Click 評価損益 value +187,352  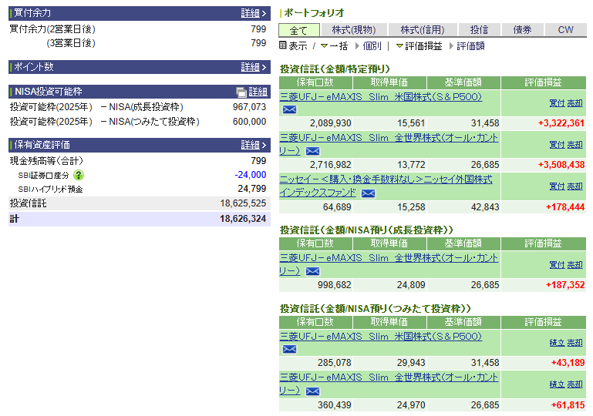tap(565, 285)
